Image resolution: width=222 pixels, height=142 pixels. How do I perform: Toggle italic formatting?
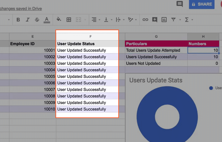(x=28, y=20)
